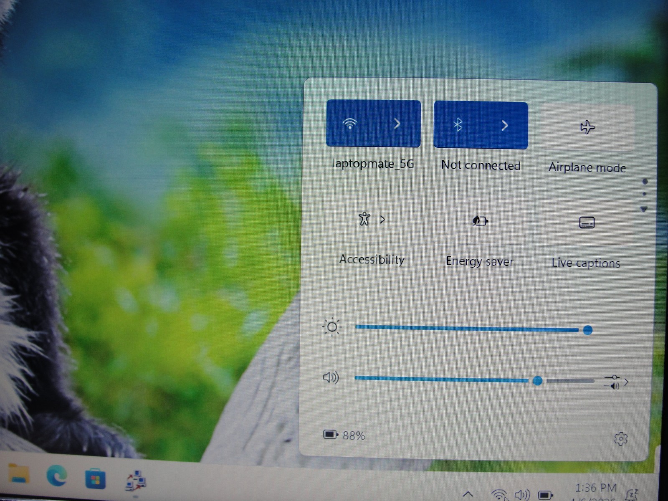Click the laptopmate_5G label
The height and width of the screenshot is (501, 668).
point(373,164)
